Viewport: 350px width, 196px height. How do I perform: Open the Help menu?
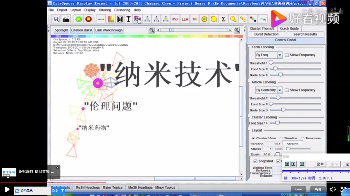[137, 10]
